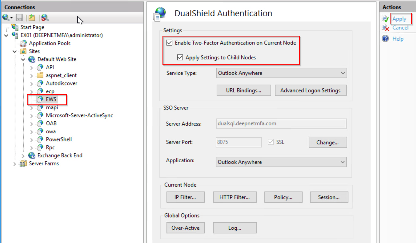Select the Microsoft-Server-ActiveSync tree label
The height and width of the screenshot is (243, 416).
[79, 115]
